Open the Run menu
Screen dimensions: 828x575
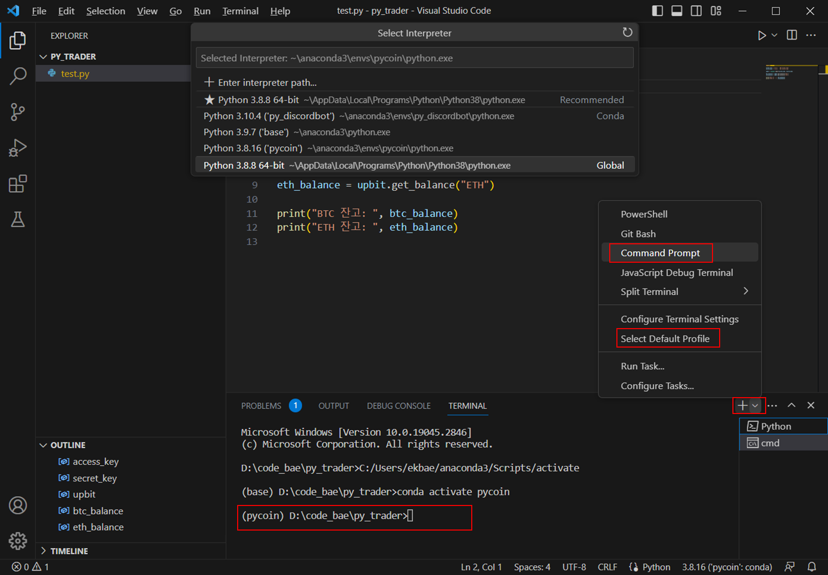[x=202, y=11]
